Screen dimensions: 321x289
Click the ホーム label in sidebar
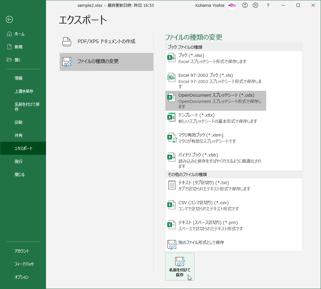(x=20, y=34)
